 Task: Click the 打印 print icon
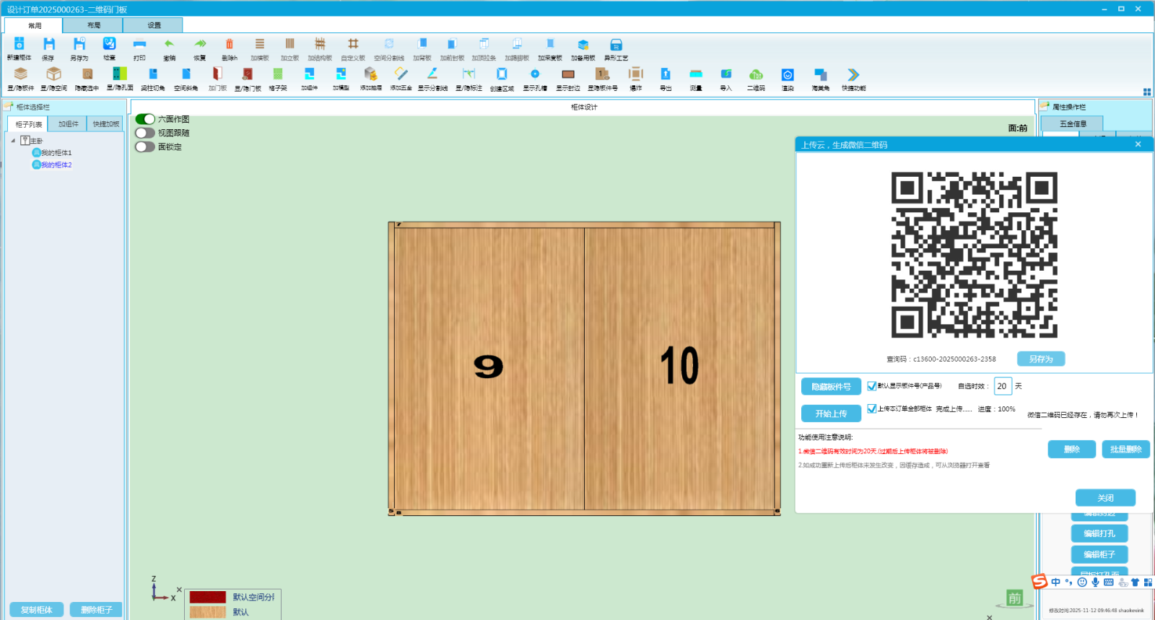139,45
